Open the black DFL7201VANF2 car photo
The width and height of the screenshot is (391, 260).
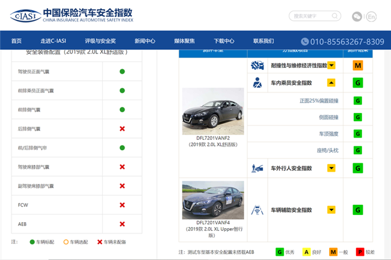coord(213,111)
